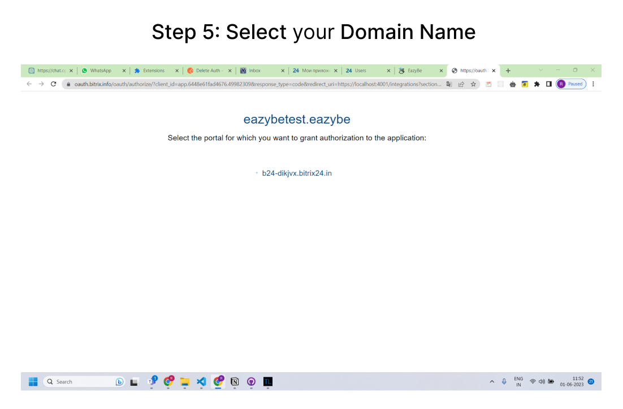Click the share page icon in address bar
This screenshot has width=623, height=409.
[x=461, y=84]
